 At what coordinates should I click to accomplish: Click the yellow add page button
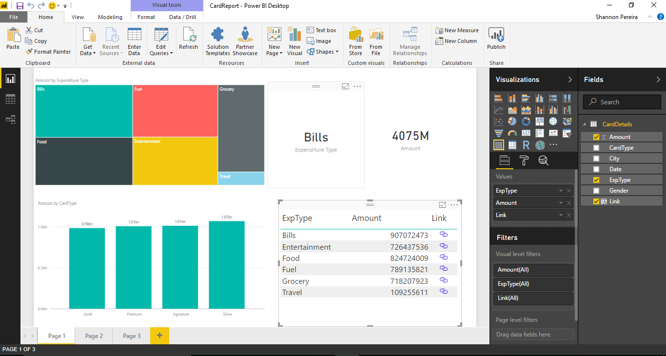pyautogui.click(x=159, y=336)
